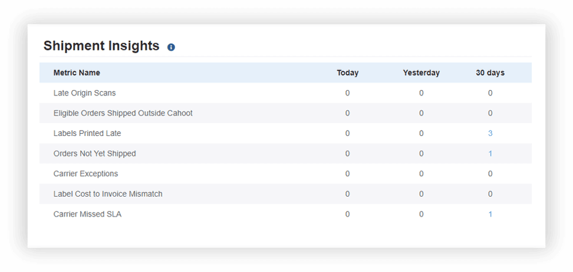The height and width of the screenshot is (272, 573).
Task: Select Label Cost to Invoice Mismatch row
Action: pyautogui.click(x=108, y=194)
